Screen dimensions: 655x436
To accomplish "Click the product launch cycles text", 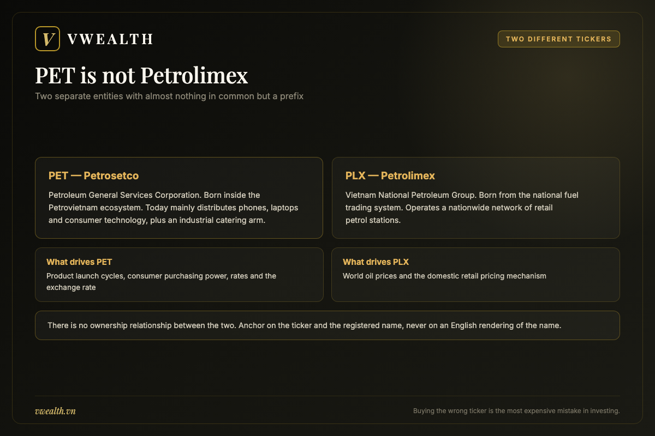I will (x=161, y=281).
